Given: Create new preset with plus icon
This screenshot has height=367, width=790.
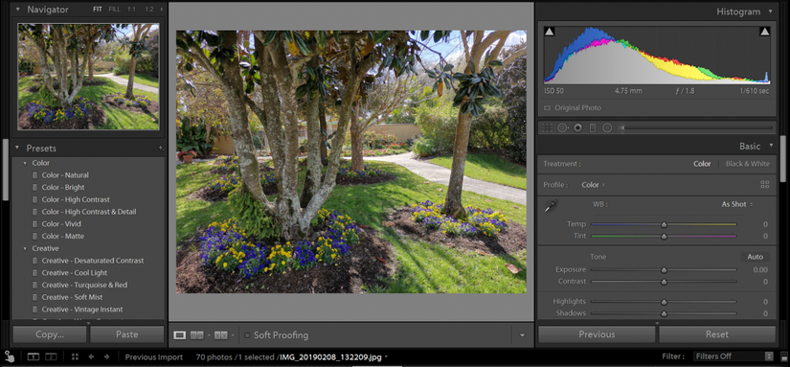Looking at the screenshot, I should [161, 149].
